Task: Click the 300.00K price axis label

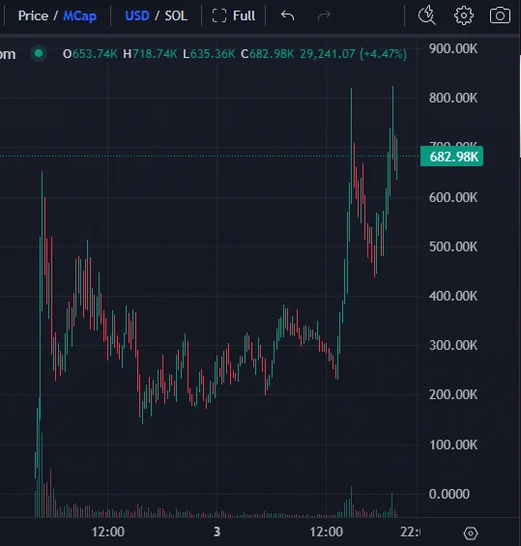Action: tap(453, 345)
